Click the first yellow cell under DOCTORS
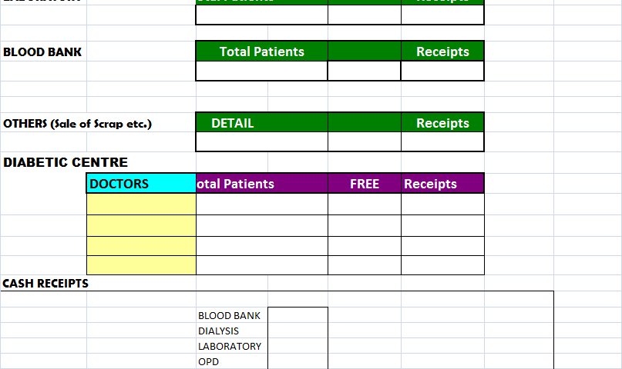 click(x=141, y=204)
